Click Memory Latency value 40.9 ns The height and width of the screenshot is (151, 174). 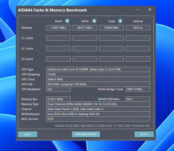138,28
